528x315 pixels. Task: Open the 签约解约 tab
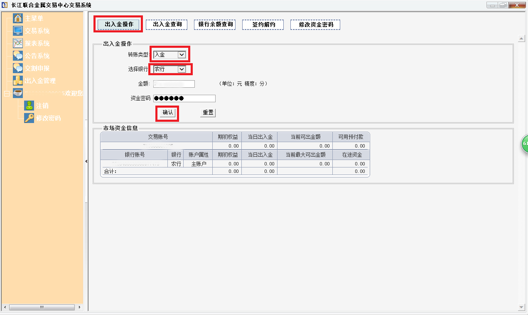tap(263, 25)
